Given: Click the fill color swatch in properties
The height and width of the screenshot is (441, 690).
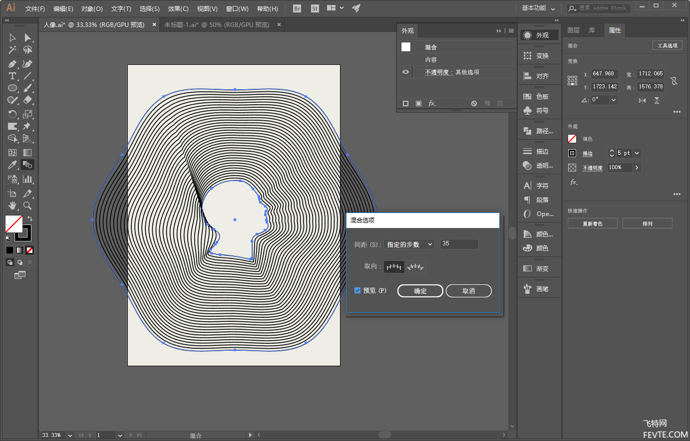Looking at the screenshot, I should click(x=572, y=139).
